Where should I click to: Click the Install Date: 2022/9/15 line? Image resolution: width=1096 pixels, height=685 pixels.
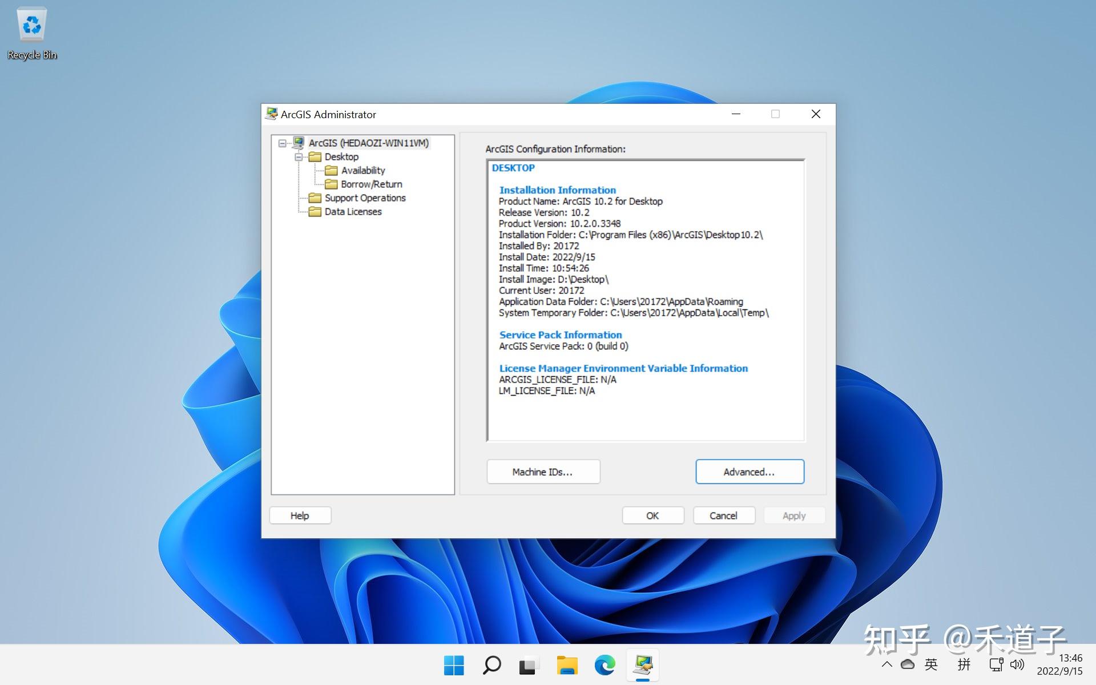[547, 257]
